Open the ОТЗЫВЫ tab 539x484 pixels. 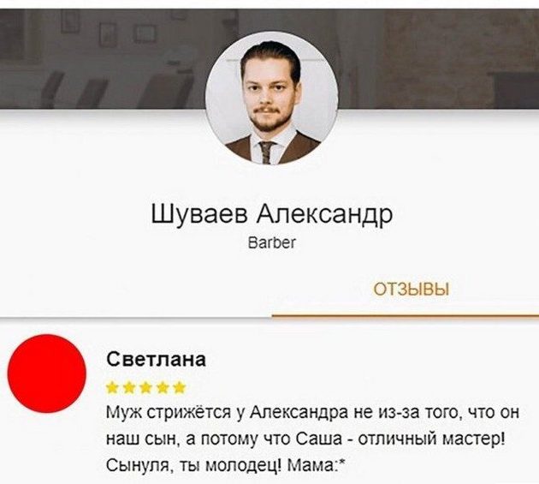[412, 290]
